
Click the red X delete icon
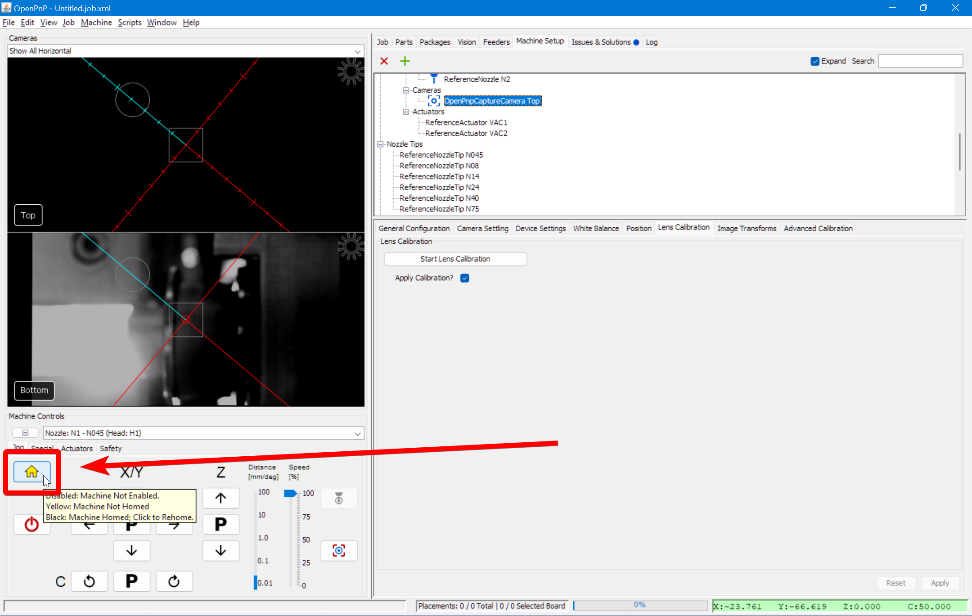point(384,61)
